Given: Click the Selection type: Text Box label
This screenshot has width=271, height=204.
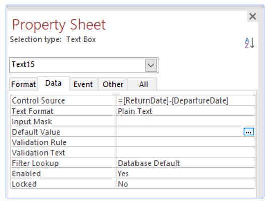Looking at the screenshot, I should point(53,39).
